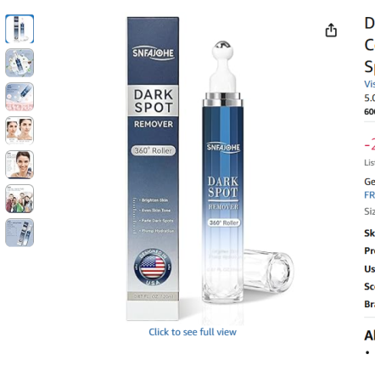This screenshot has width=375, height=388.
Task: Click the metal roller ball tip of the bottle
Action: click(222, 45)
